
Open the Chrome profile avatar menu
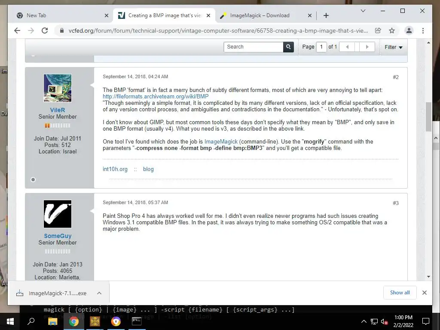(409, 31)
